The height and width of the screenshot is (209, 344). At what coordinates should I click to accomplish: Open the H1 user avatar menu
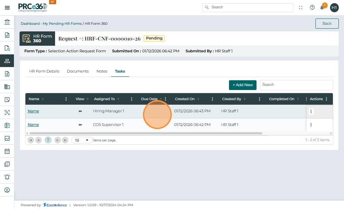334,8
